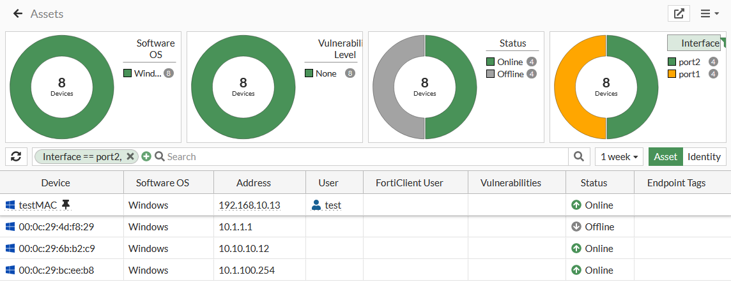Open the testMAC device link
The width and height of the screenshot is (731, 289).
click(x=38, y=205)
